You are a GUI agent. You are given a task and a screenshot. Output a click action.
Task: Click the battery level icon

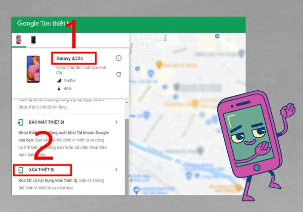coord(59,88)
